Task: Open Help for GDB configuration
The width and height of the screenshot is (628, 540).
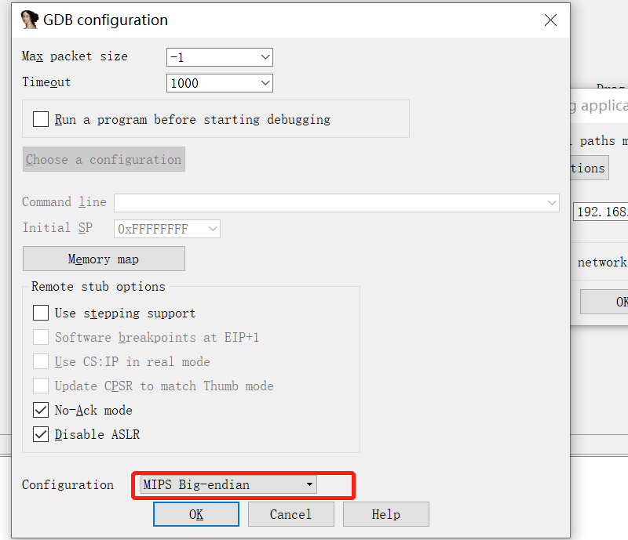Action: click(385, 513)
